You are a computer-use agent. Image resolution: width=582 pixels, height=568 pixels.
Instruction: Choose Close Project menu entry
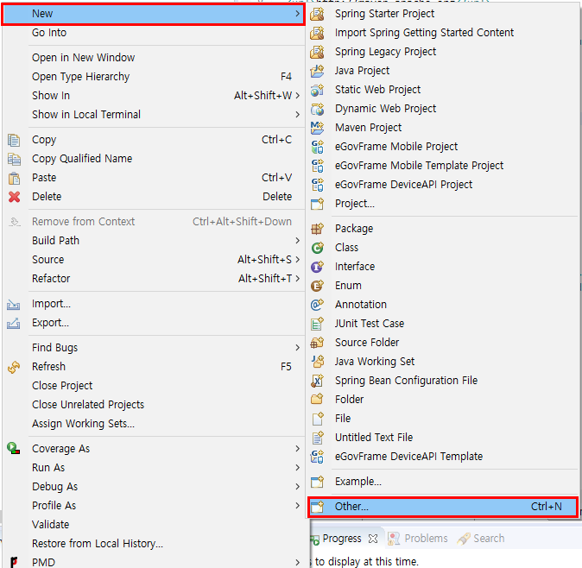[x=154, y=386]
